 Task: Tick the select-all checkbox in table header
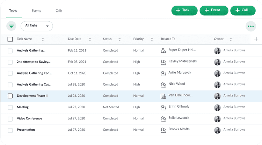click(10, 39)
